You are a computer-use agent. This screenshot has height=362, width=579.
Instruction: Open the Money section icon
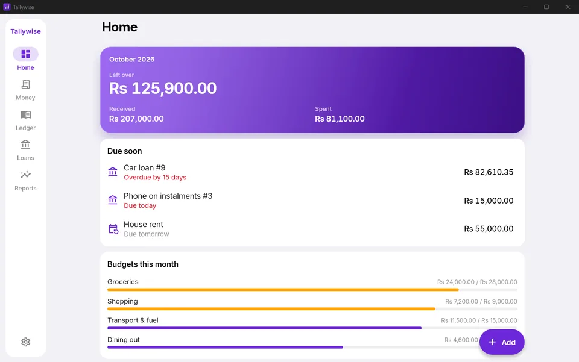point(25,84)
